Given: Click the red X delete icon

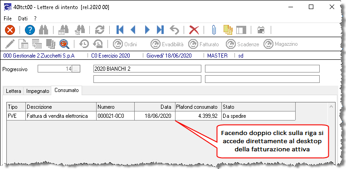Looking at the screenshot, I should [x=194, y=30].
